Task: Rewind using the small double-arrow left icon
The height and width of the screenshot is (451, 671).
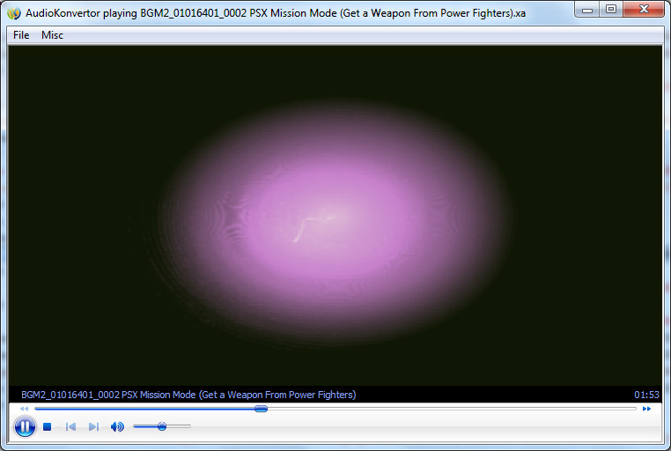Action: (24, 409)
